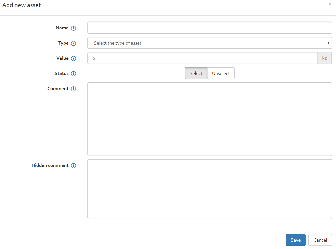This screenshot has width=336, height=249.
Task: Click inside the Hidden comment text area
Action: point(210,189)
